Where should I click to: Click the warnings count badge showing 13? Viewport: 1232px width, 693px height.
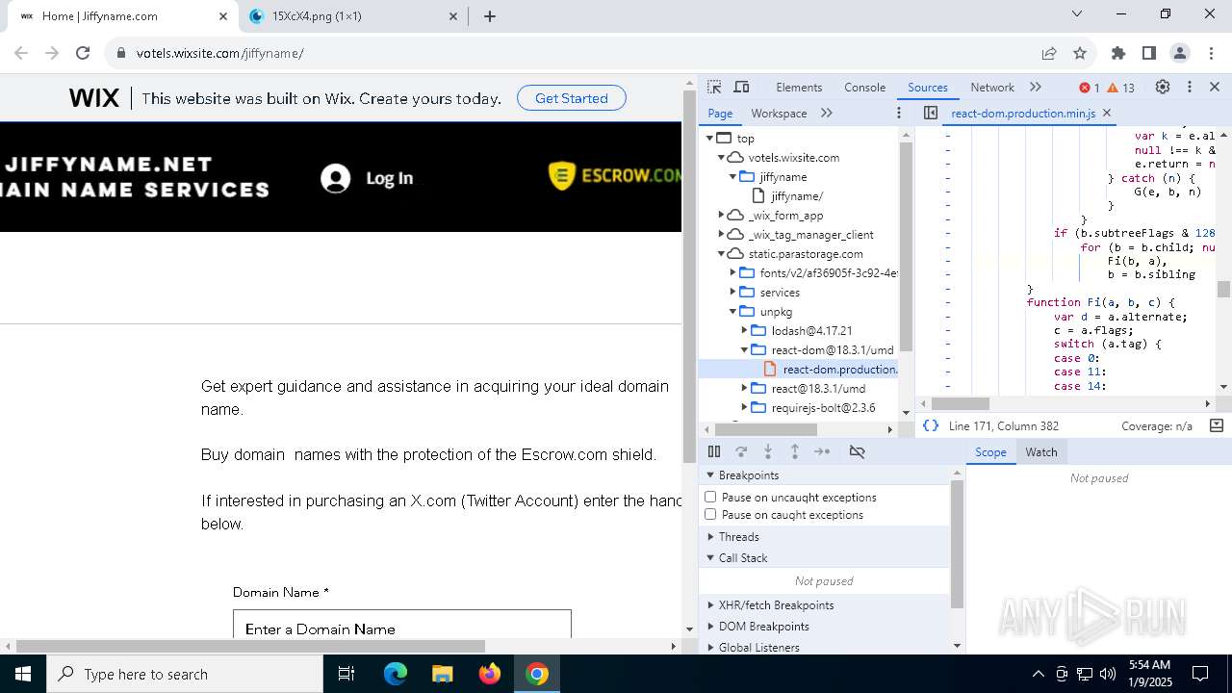click(1121, 88)
